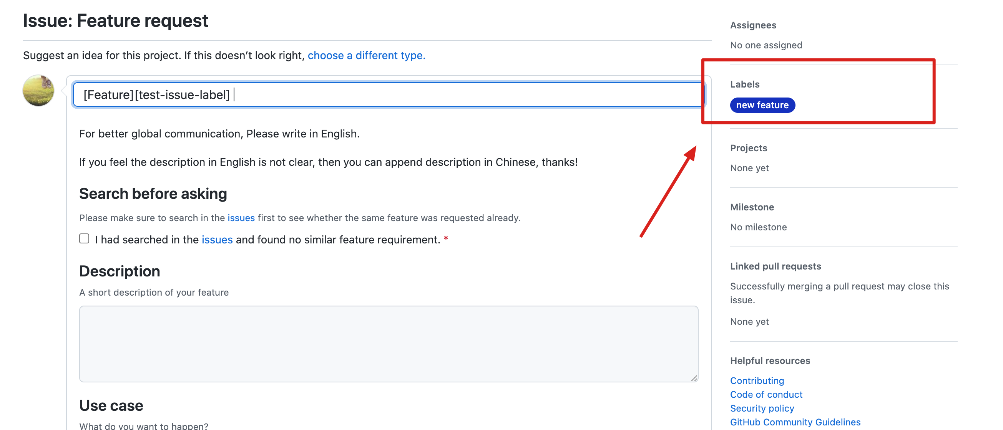
Task: Click the issue title input field
Action: pyautogui.click(x=389, y=94)
